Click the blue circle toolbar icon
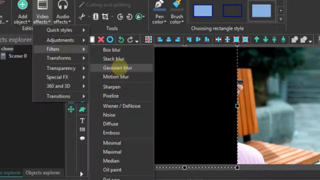 click(x=110, y=39)
